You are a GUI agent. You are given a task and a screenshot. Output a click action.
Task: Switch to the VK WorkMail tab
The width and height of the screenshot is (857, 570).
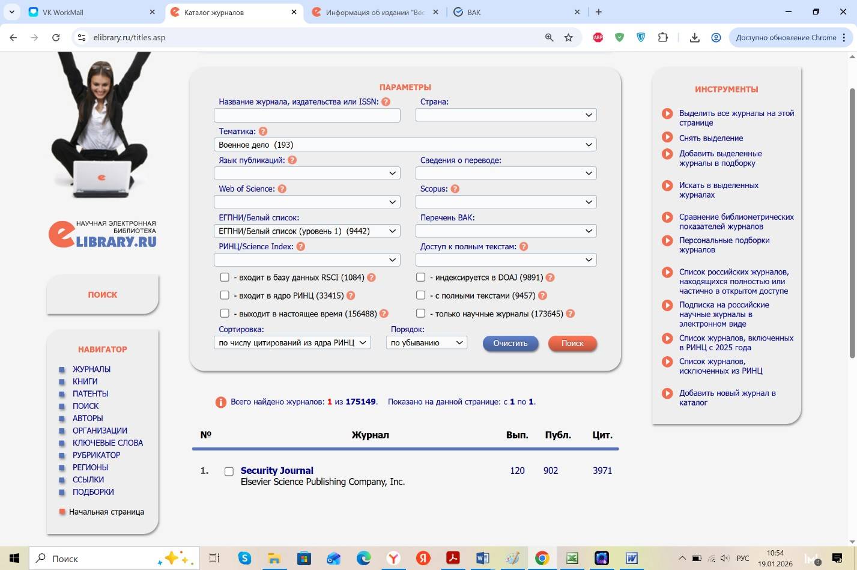tap(90, 12)
